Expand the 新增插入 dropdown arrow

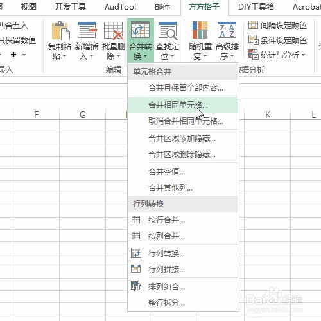click(92, 56)
